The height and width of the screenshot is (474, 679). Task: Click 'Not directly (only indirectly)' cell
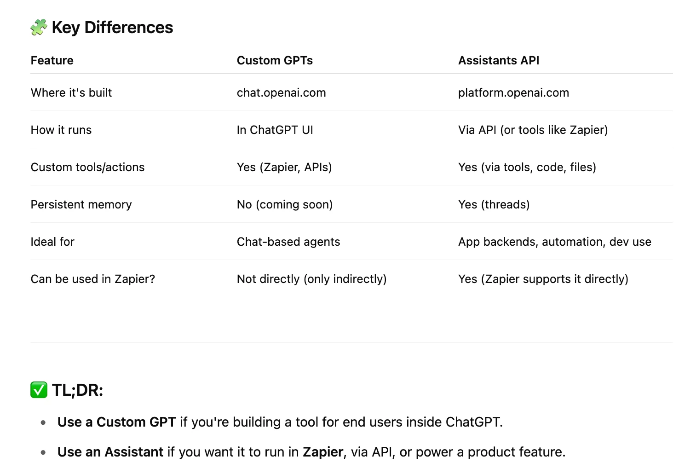pyautogui.click(x=311, y=279)
